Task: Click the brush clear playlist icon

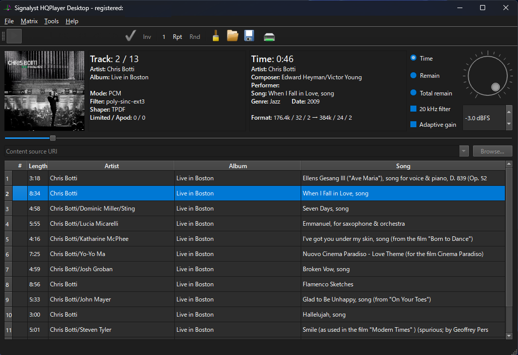Action: 216,36
